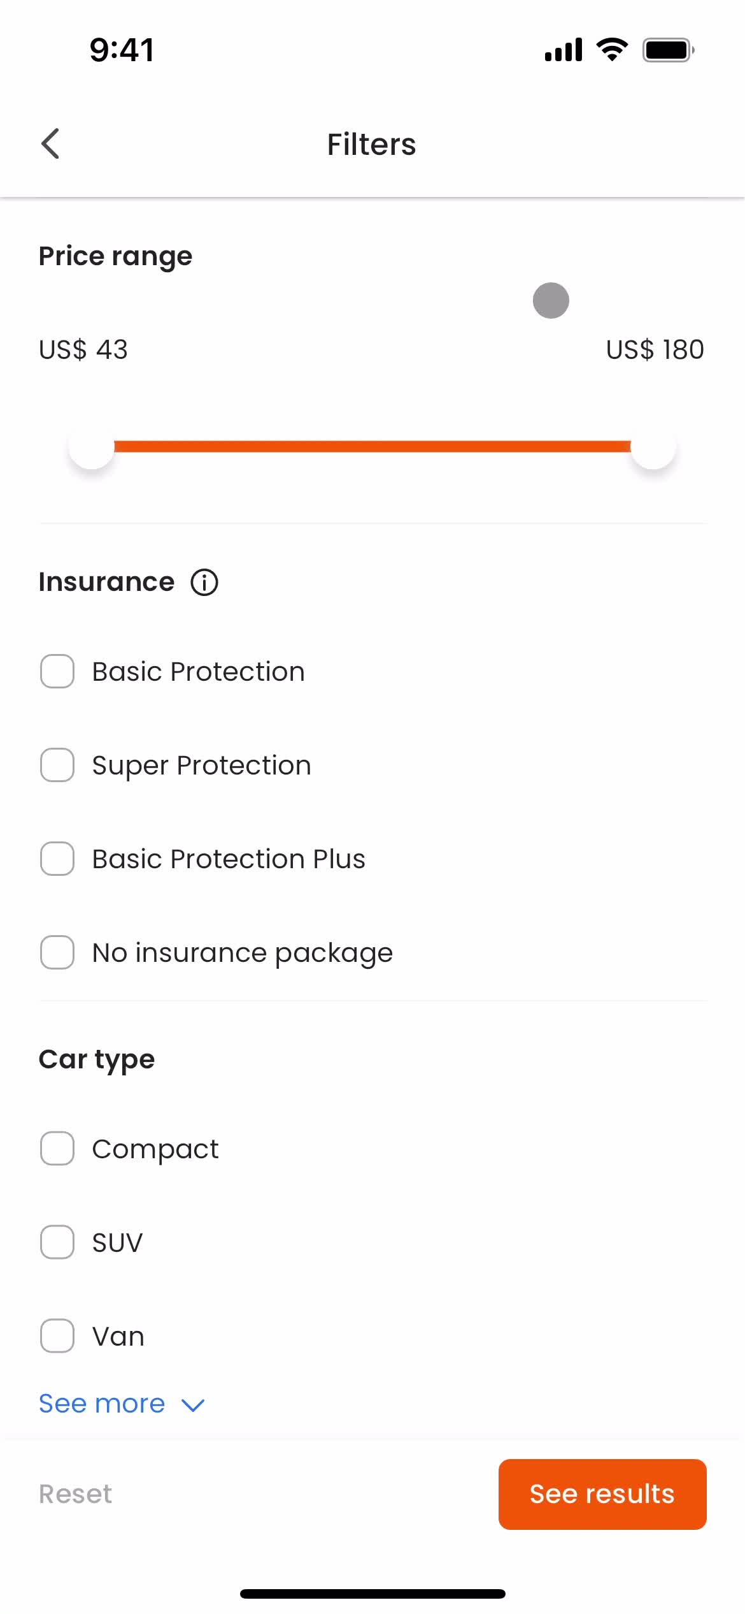This screenshot has height=1614, width=745.
Task: Tick the No insurance package checkbox
Action: click(x=57, y=952)
